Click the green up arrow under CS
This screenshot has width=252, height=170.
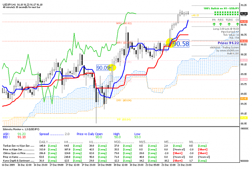tap(237, 24)
